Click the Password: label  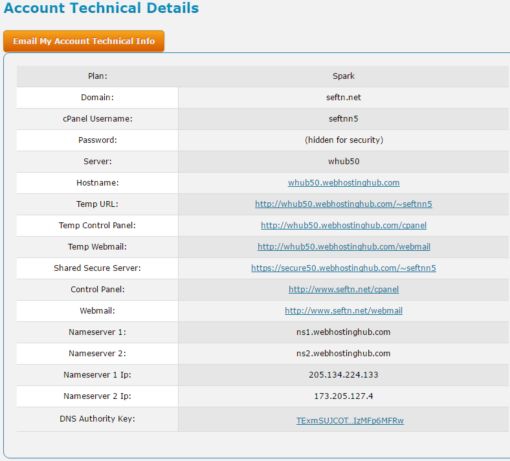click(97, 140)
